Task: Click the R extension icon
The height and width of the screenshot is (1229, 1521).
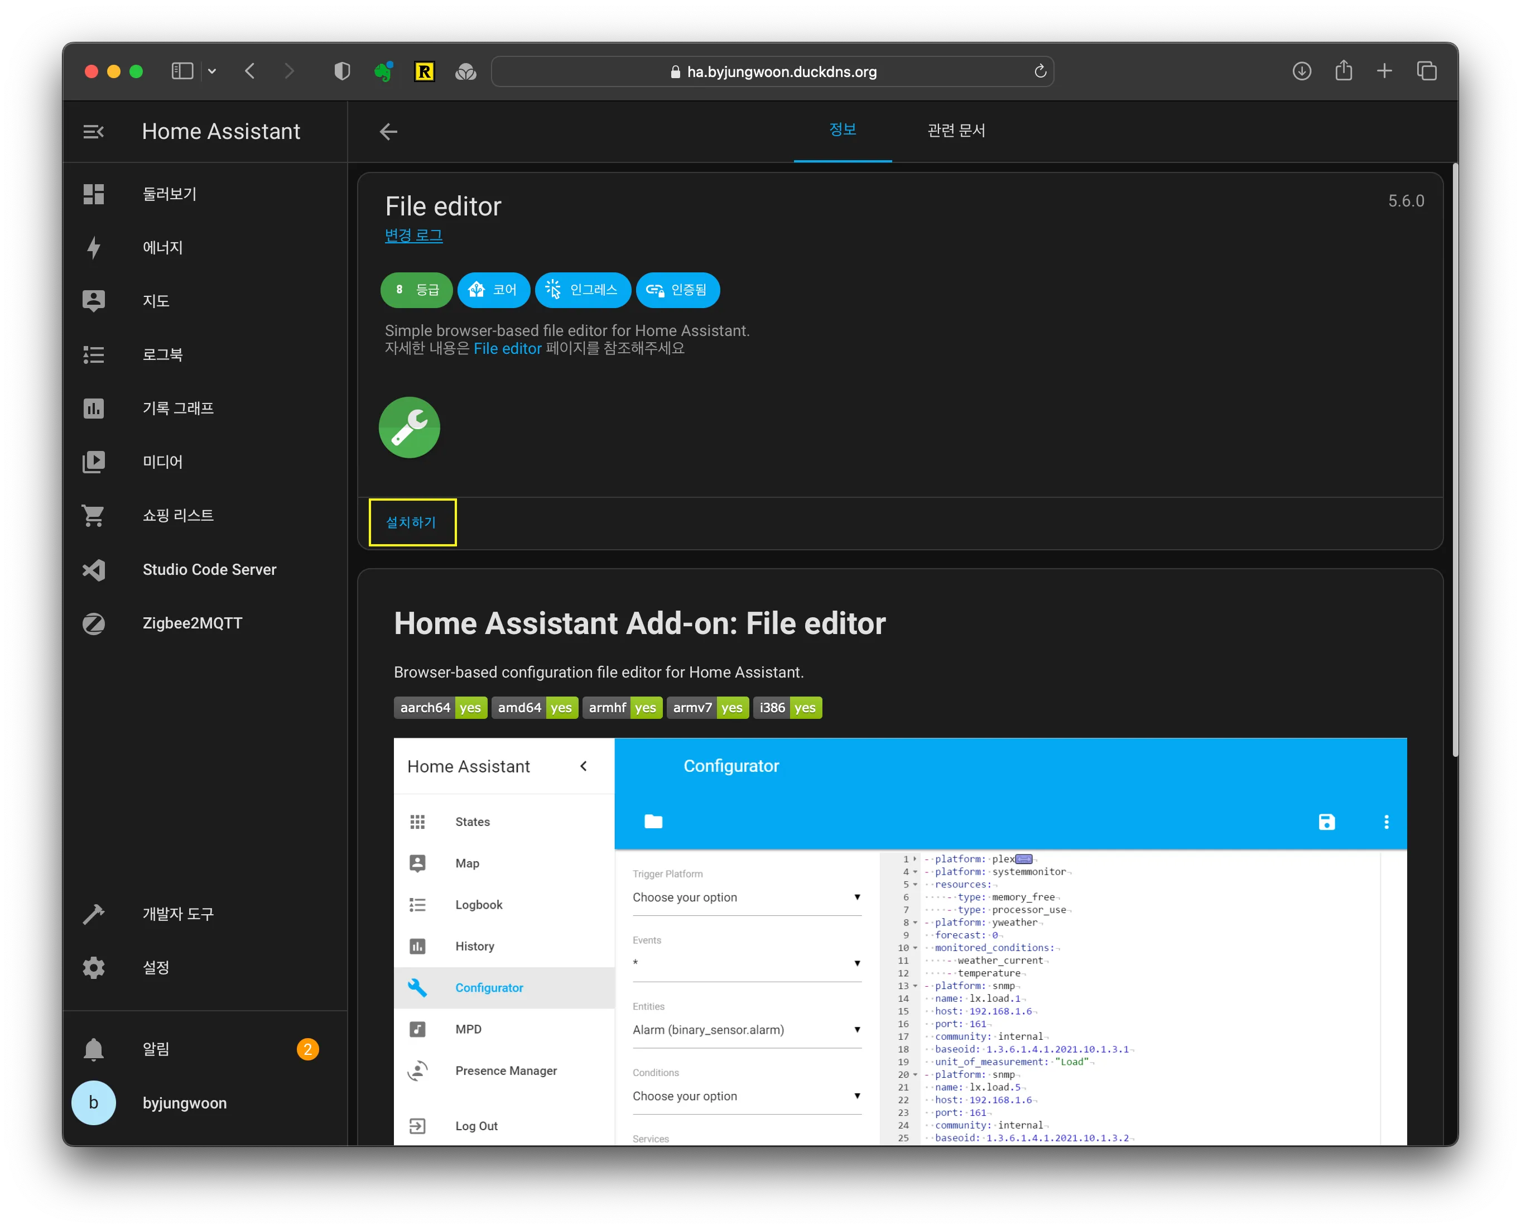Action: pos(424,71)
